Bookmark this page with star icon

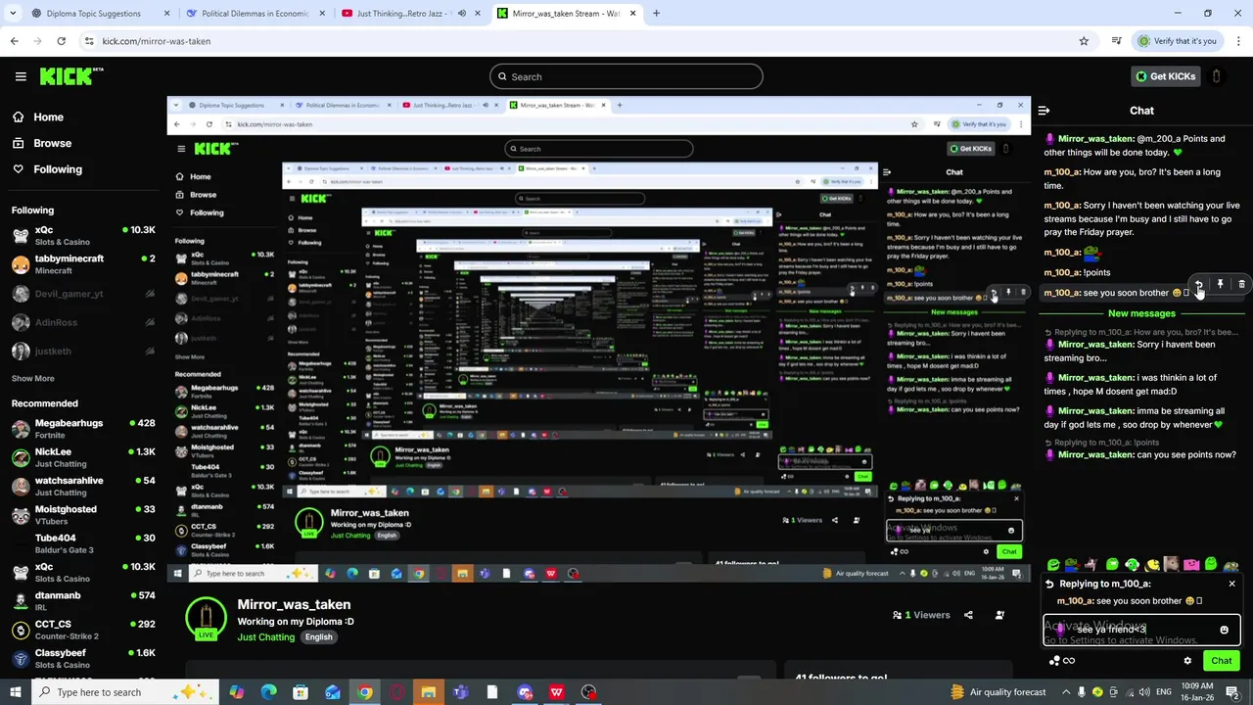(1084, 41)
